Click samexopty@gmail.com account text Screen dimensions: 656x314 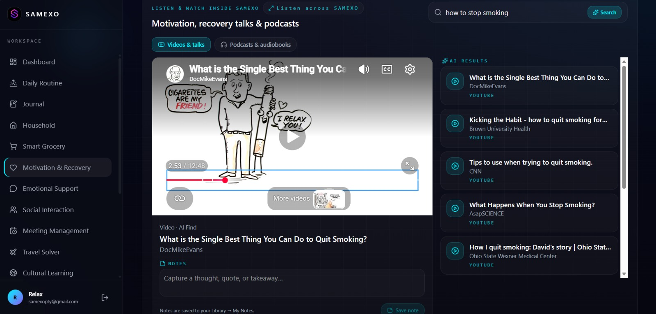(x=53, y=302)
